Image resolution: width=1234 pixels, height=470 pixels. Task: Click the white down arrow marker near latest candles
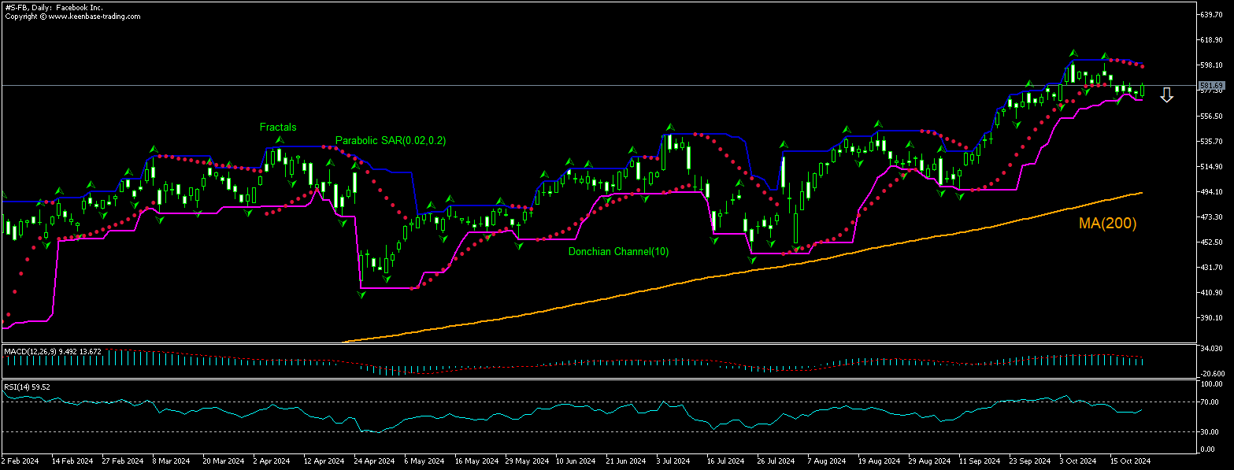pyautogui.click(x=1165, y=94)
